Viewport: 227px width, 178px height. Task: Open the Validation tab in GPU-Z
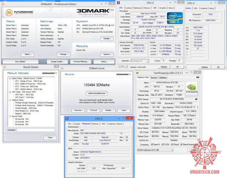pyautogui.click(x=163, y=78)
